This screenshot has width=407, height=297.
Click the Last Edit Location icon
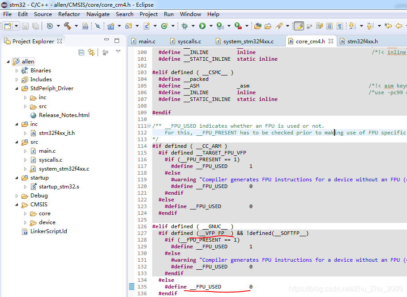388,26
